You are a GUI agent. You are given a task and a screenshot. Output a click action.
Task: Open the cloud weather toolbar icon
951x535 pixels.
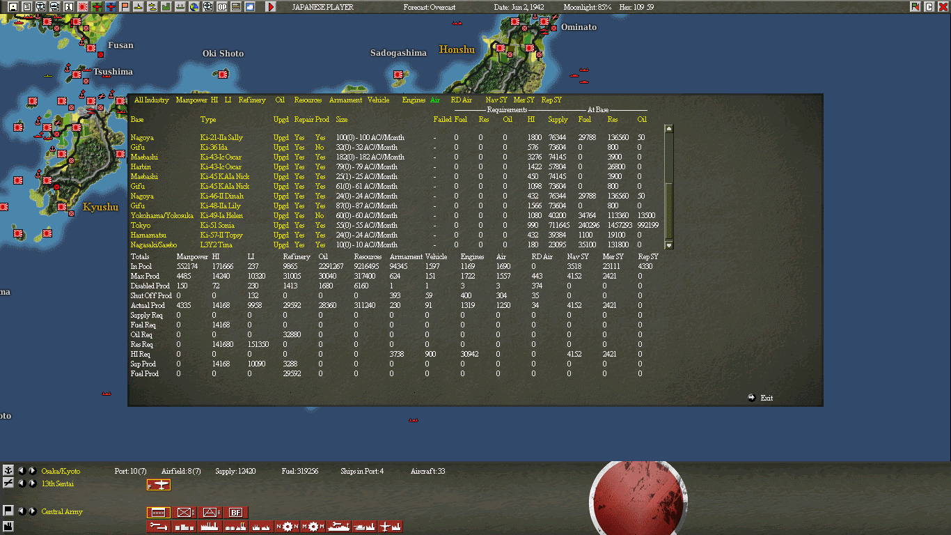pyautogui.click(x=250, y=7)
